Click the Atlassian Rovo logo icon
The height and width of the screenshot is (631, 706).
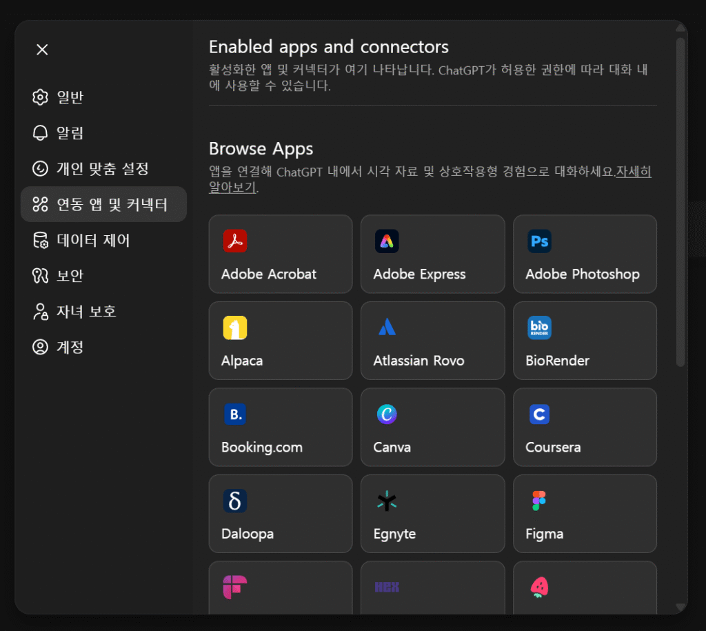point(387,328)
